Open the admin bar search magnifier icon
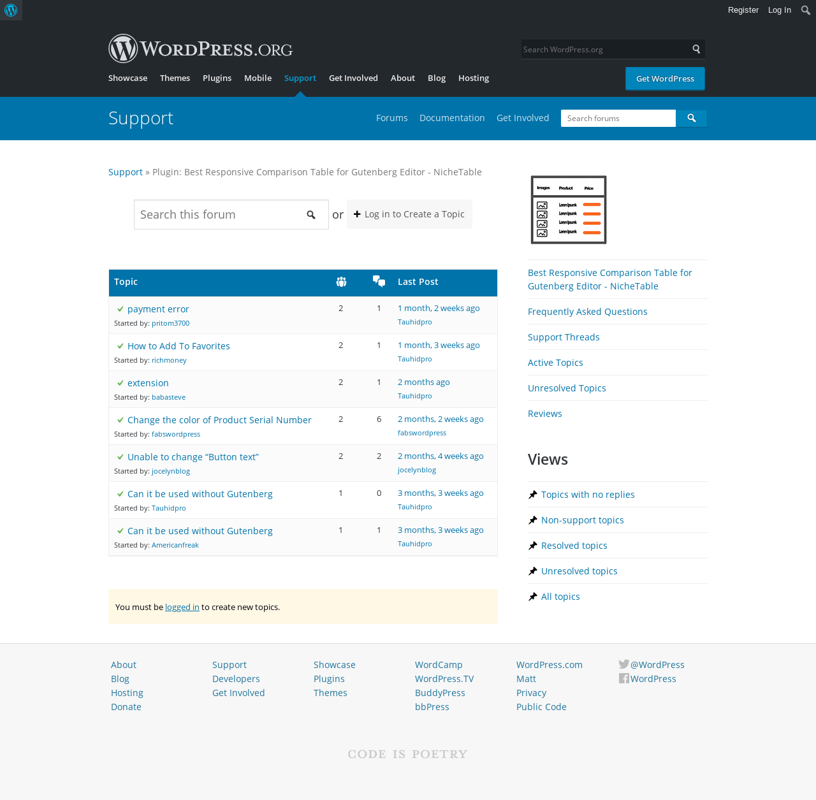Viewport: 816px width, 800px height. pos(805,10)
